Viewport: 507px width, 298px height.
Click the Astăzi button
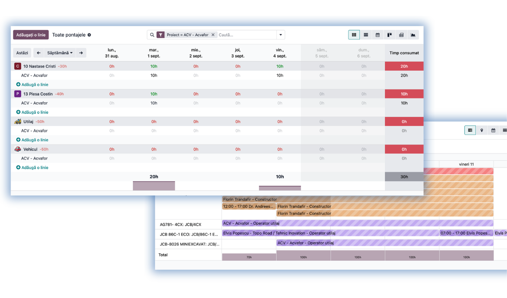22,53
